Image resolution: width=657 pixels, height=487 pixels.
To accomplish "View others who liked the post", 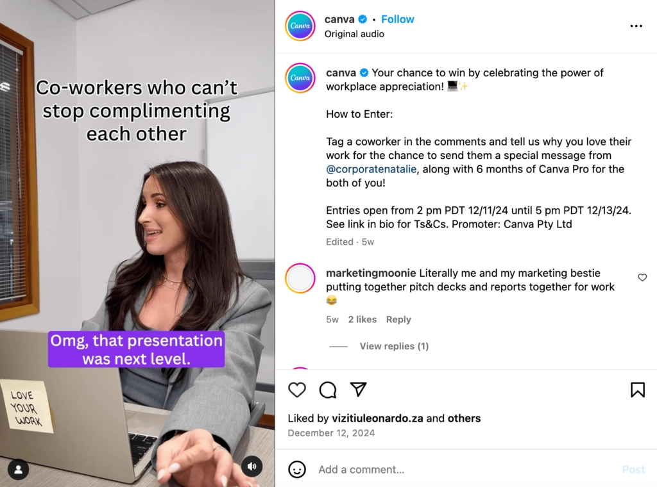I will 465,418.
